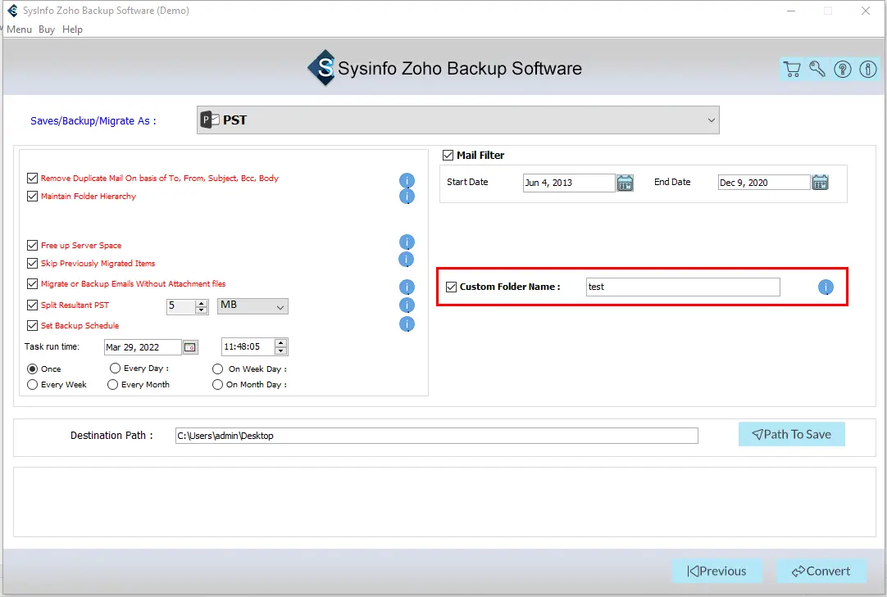The width and height of the screenshot is (887, 597).
Task: Show info for Emails Without Attachment files
Action: click(x=407, y=287)
